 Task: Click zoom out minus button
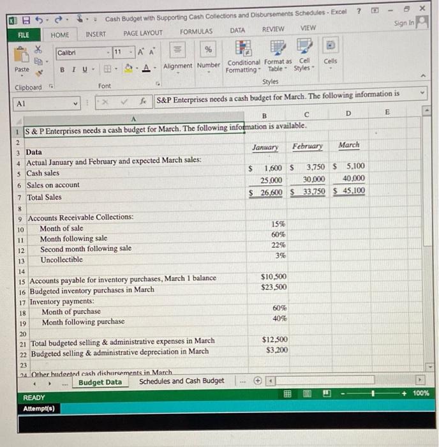[x=343, y=394]
